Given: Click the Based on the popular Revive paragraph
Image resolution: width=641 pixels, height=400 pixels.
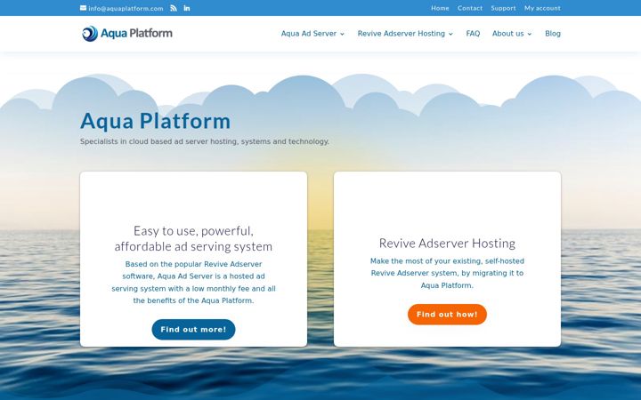Looking at the screenshot, I should (193, 283).
